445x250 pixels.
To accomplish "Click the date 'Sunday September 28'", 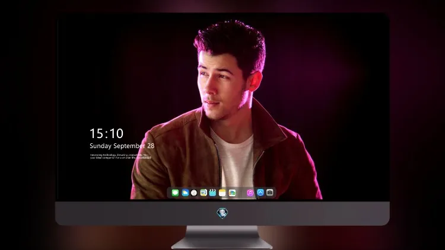I will 122,146.
